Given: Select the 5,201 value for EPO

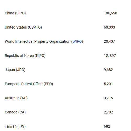Looking at the screenshot, I should pos(108,84).
